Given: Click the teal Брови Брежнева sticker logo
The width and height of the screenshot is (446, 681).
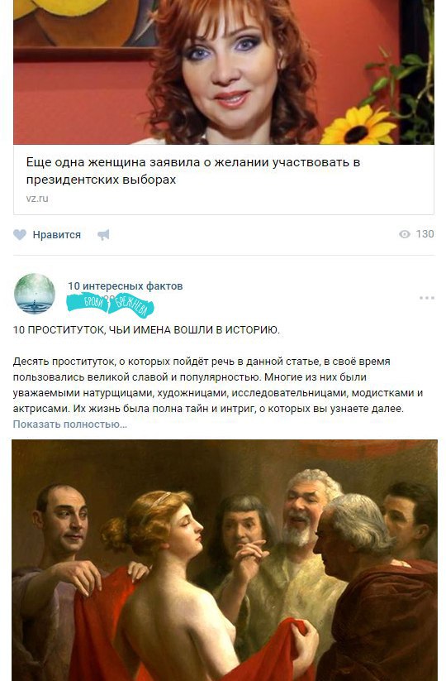Looking at the screenshot, I should [x=110, y=305].
